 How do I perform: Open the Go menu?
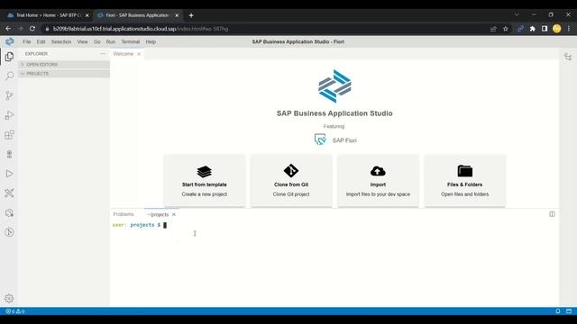click(x=97, y=42)
